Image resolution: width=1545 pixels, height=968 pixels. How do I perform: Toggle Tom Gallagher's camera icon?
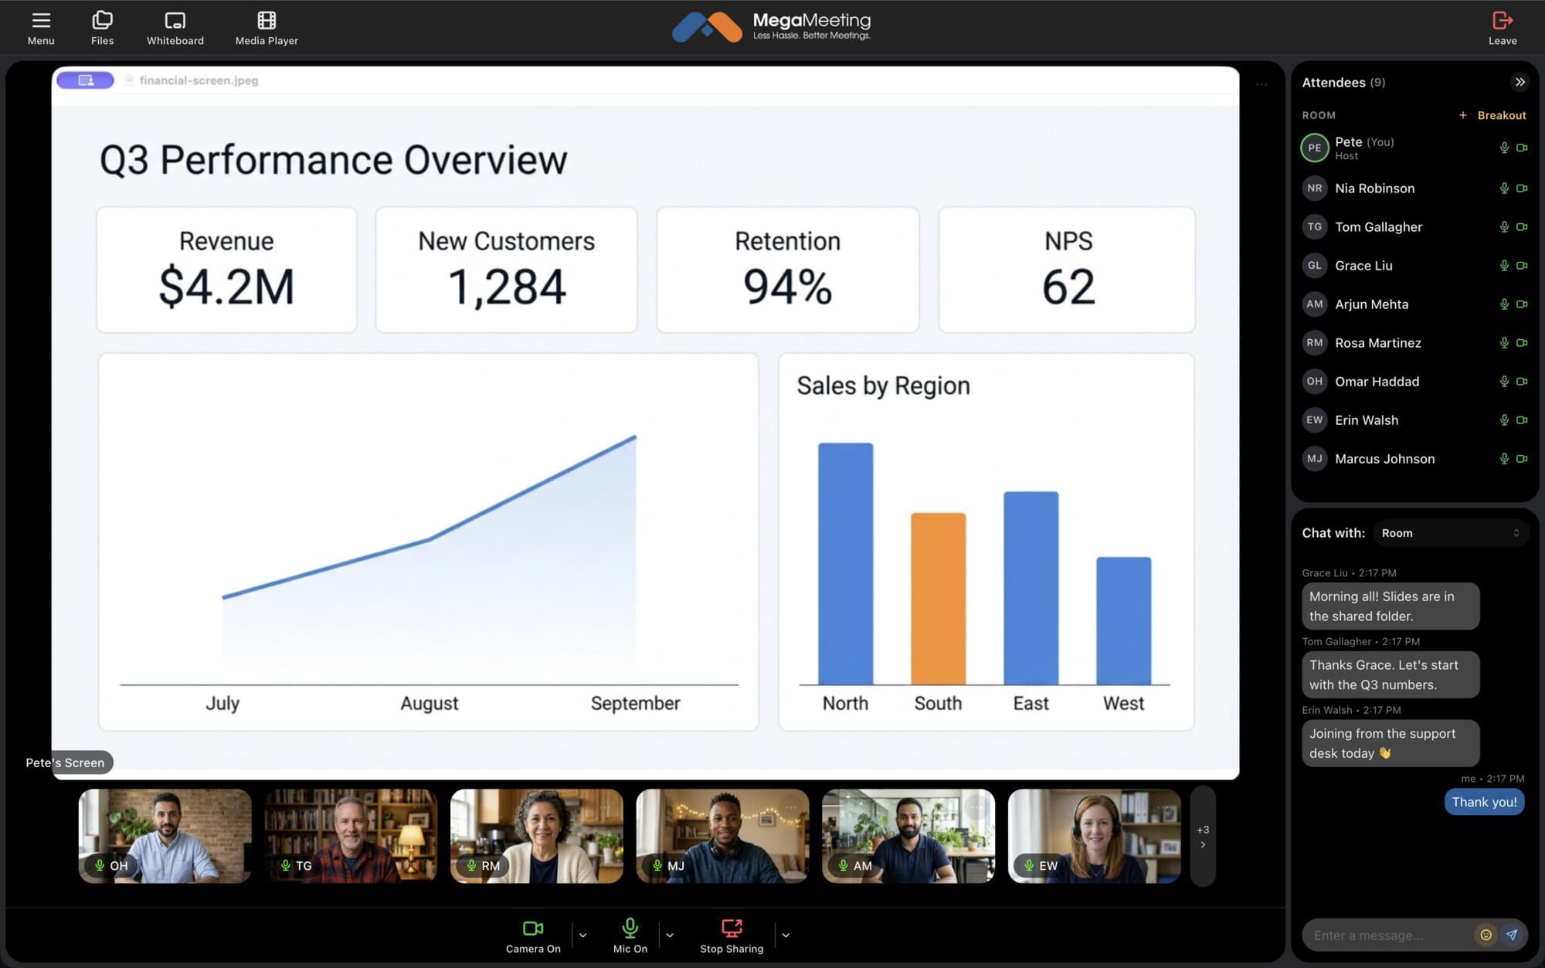click(x=1522, y=226)
